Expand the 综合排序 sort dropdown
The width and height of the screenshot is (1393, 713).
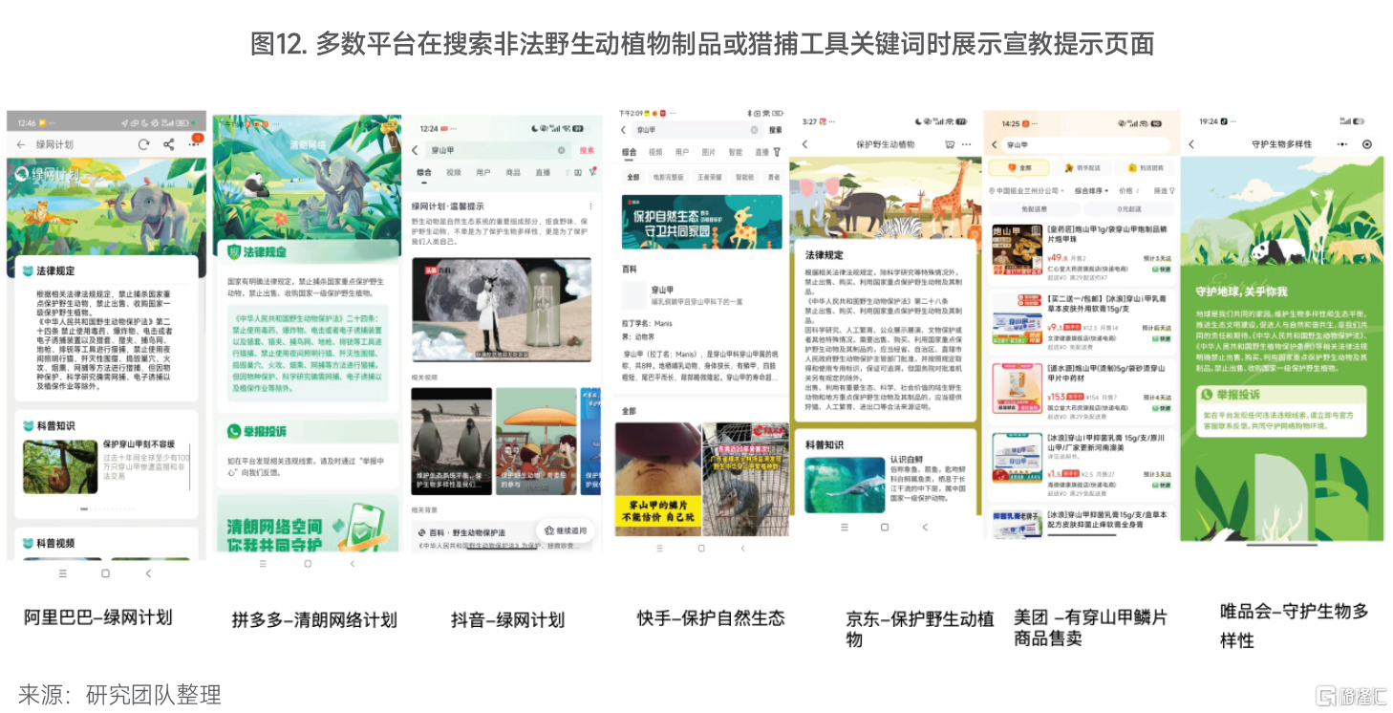coord(1092,190)
